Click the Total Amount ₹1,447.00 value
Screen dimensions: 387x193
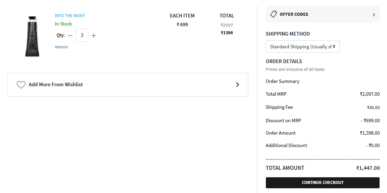(x=368, y=168)
